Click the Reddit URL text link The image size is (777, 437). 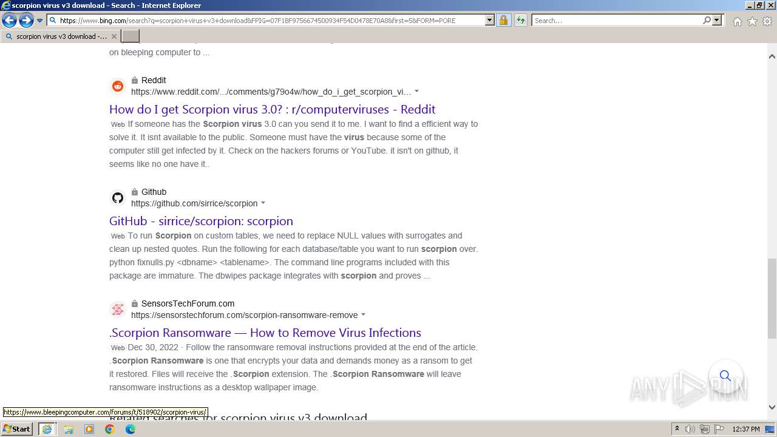(x=271, y=92)
